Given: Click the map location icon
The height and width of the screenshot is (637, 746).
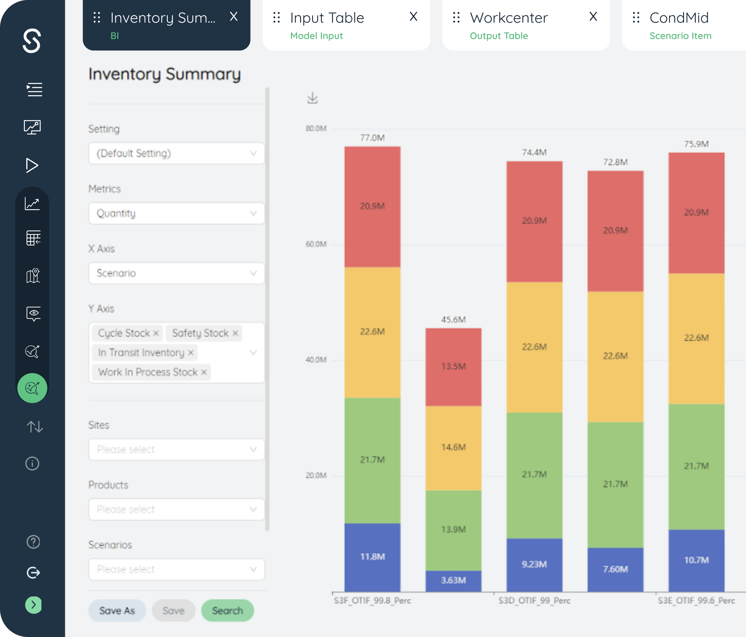Looking at the screenshot, I should [x=33, y=276].
